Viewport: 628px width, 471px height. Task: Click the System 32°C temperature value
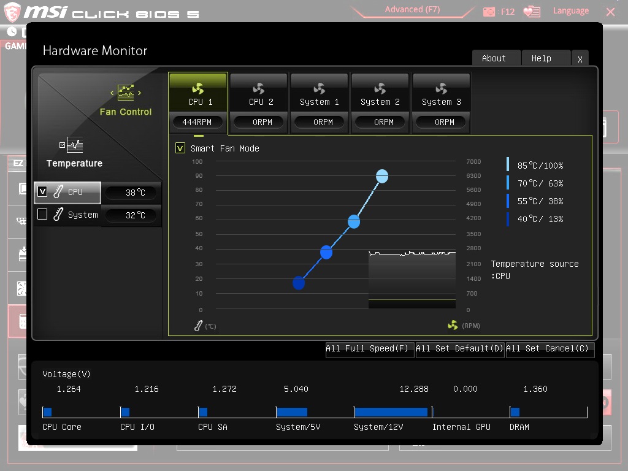coord(131,215)
